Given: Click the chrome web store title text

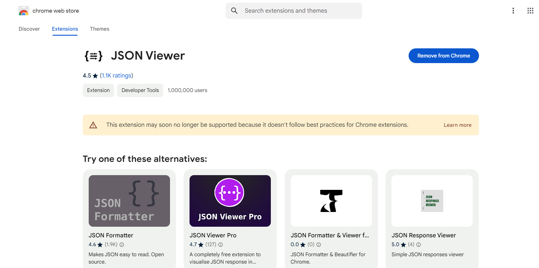Looking at the screenshot, I should point(56,11).
